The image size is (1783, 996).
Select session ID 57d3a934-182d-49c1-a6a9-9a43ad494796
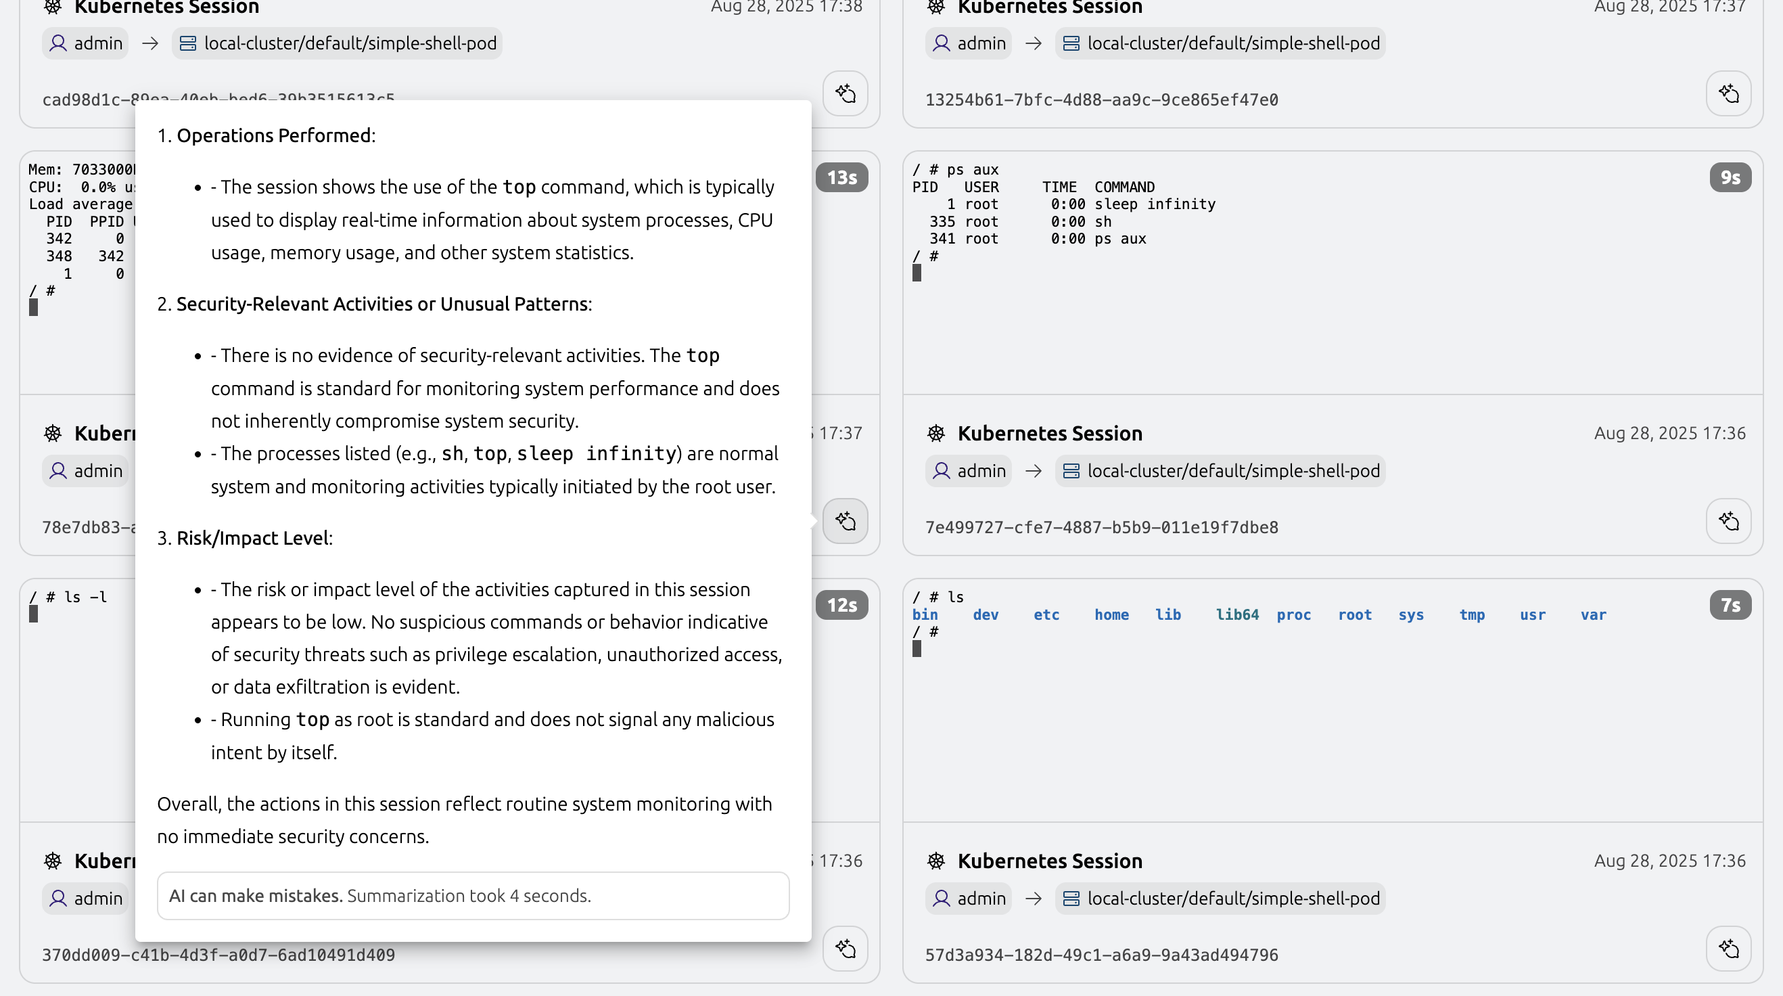1102,955
